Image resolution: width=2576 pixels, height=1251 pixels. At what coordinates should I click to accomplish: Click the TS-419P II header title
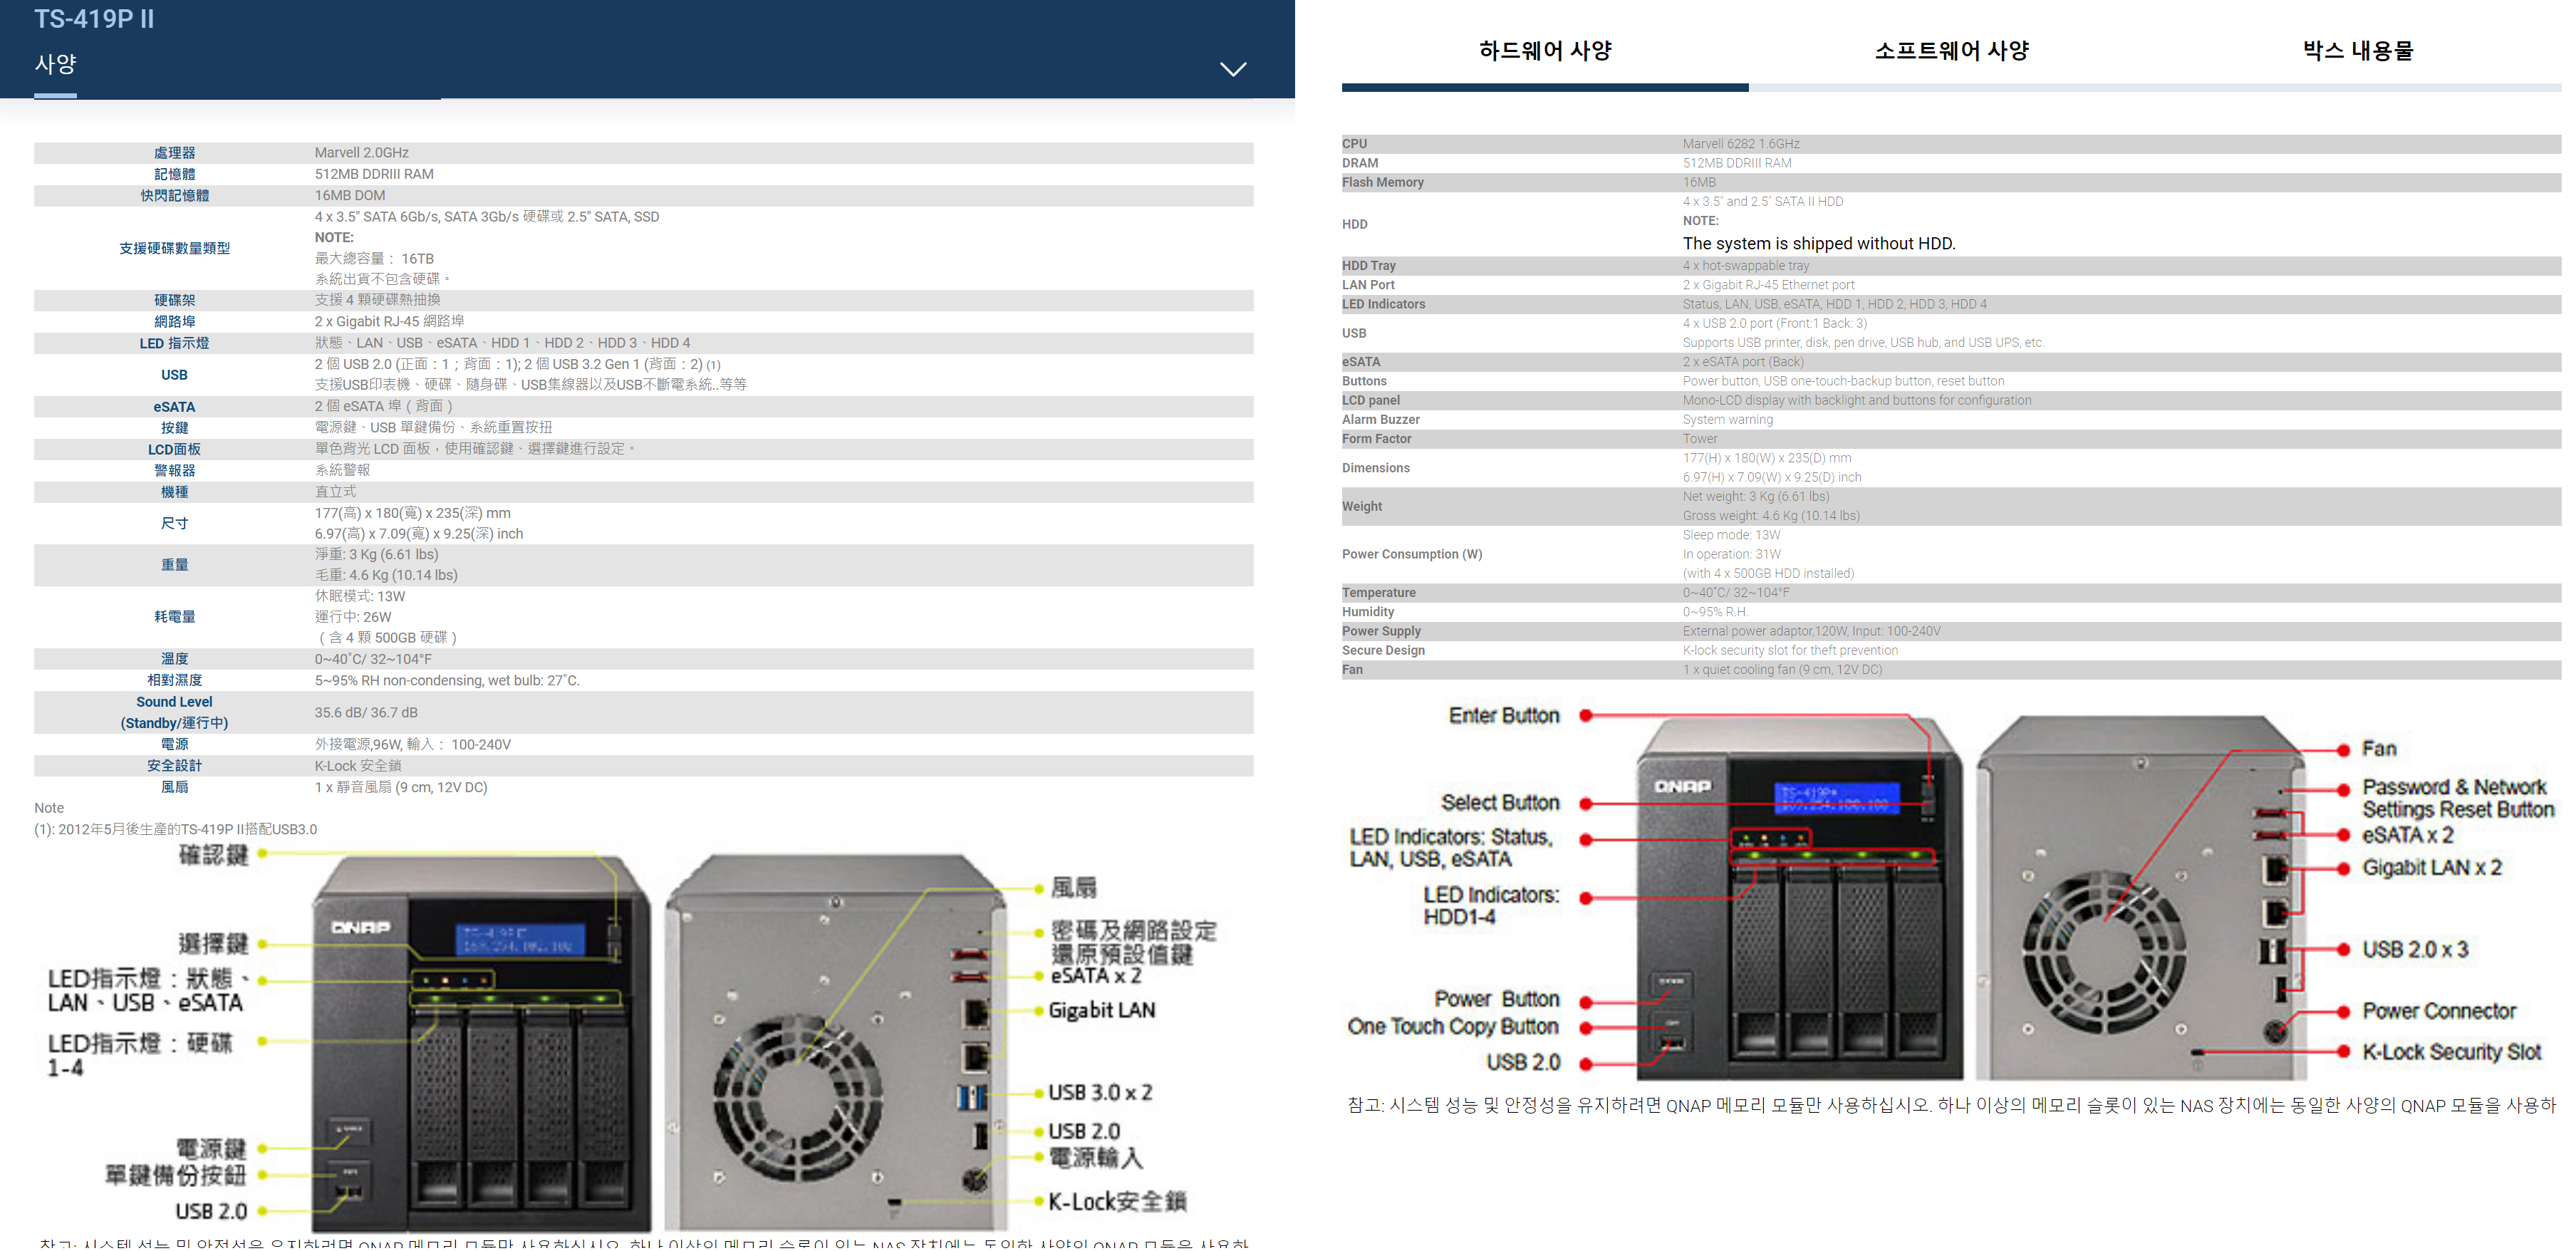94,19
